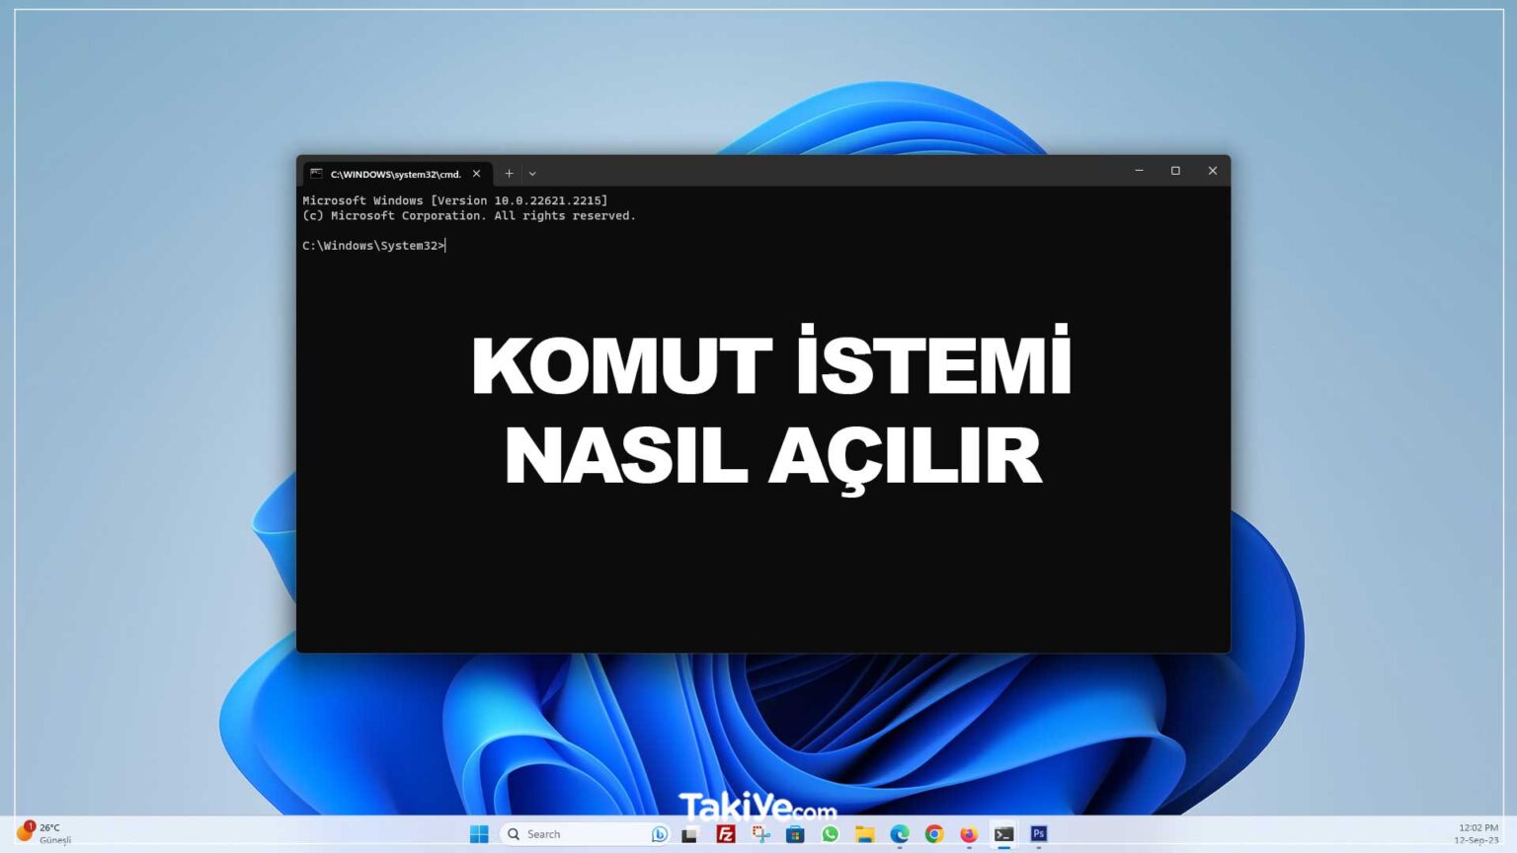Open FileZilla from the taskbar
Image resolution: width=1517 pixels, height=853 pixels.
click(726, 834)
